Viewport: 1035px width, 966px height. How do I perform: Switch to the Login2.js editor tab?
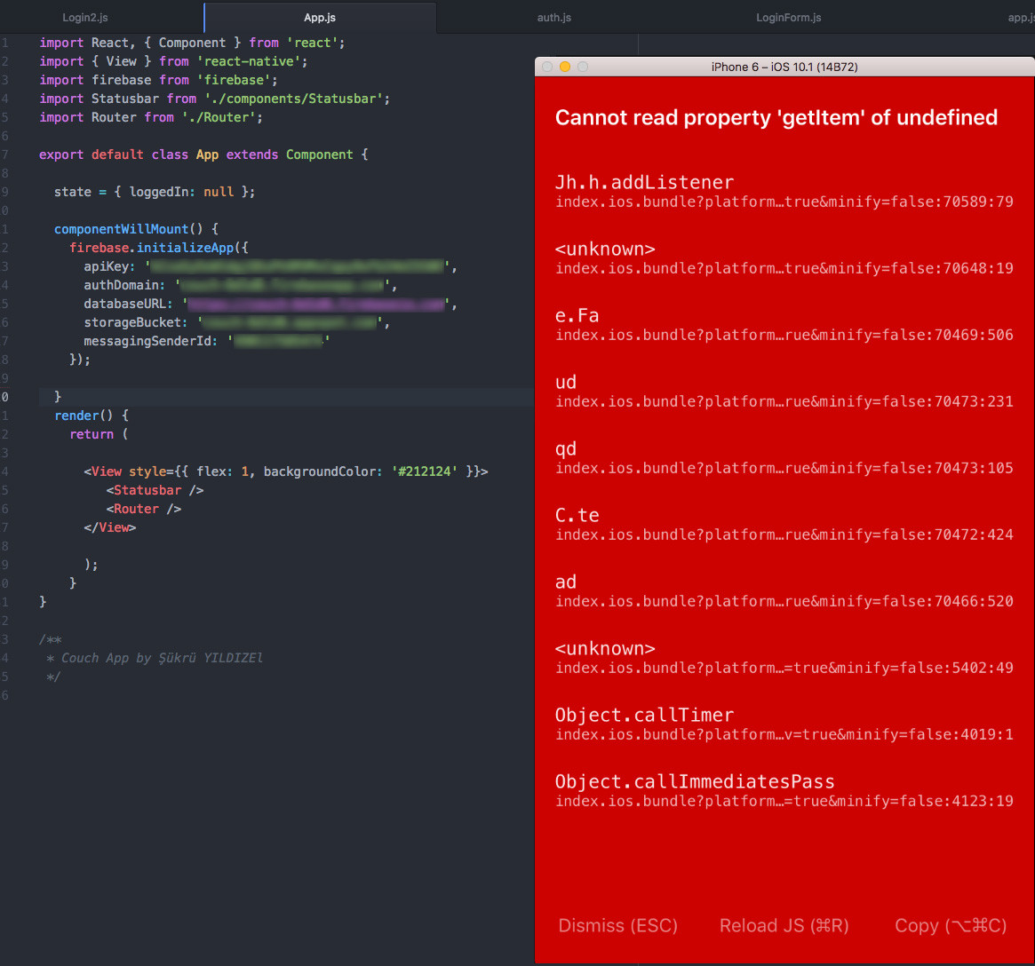(x=85, y=18)
